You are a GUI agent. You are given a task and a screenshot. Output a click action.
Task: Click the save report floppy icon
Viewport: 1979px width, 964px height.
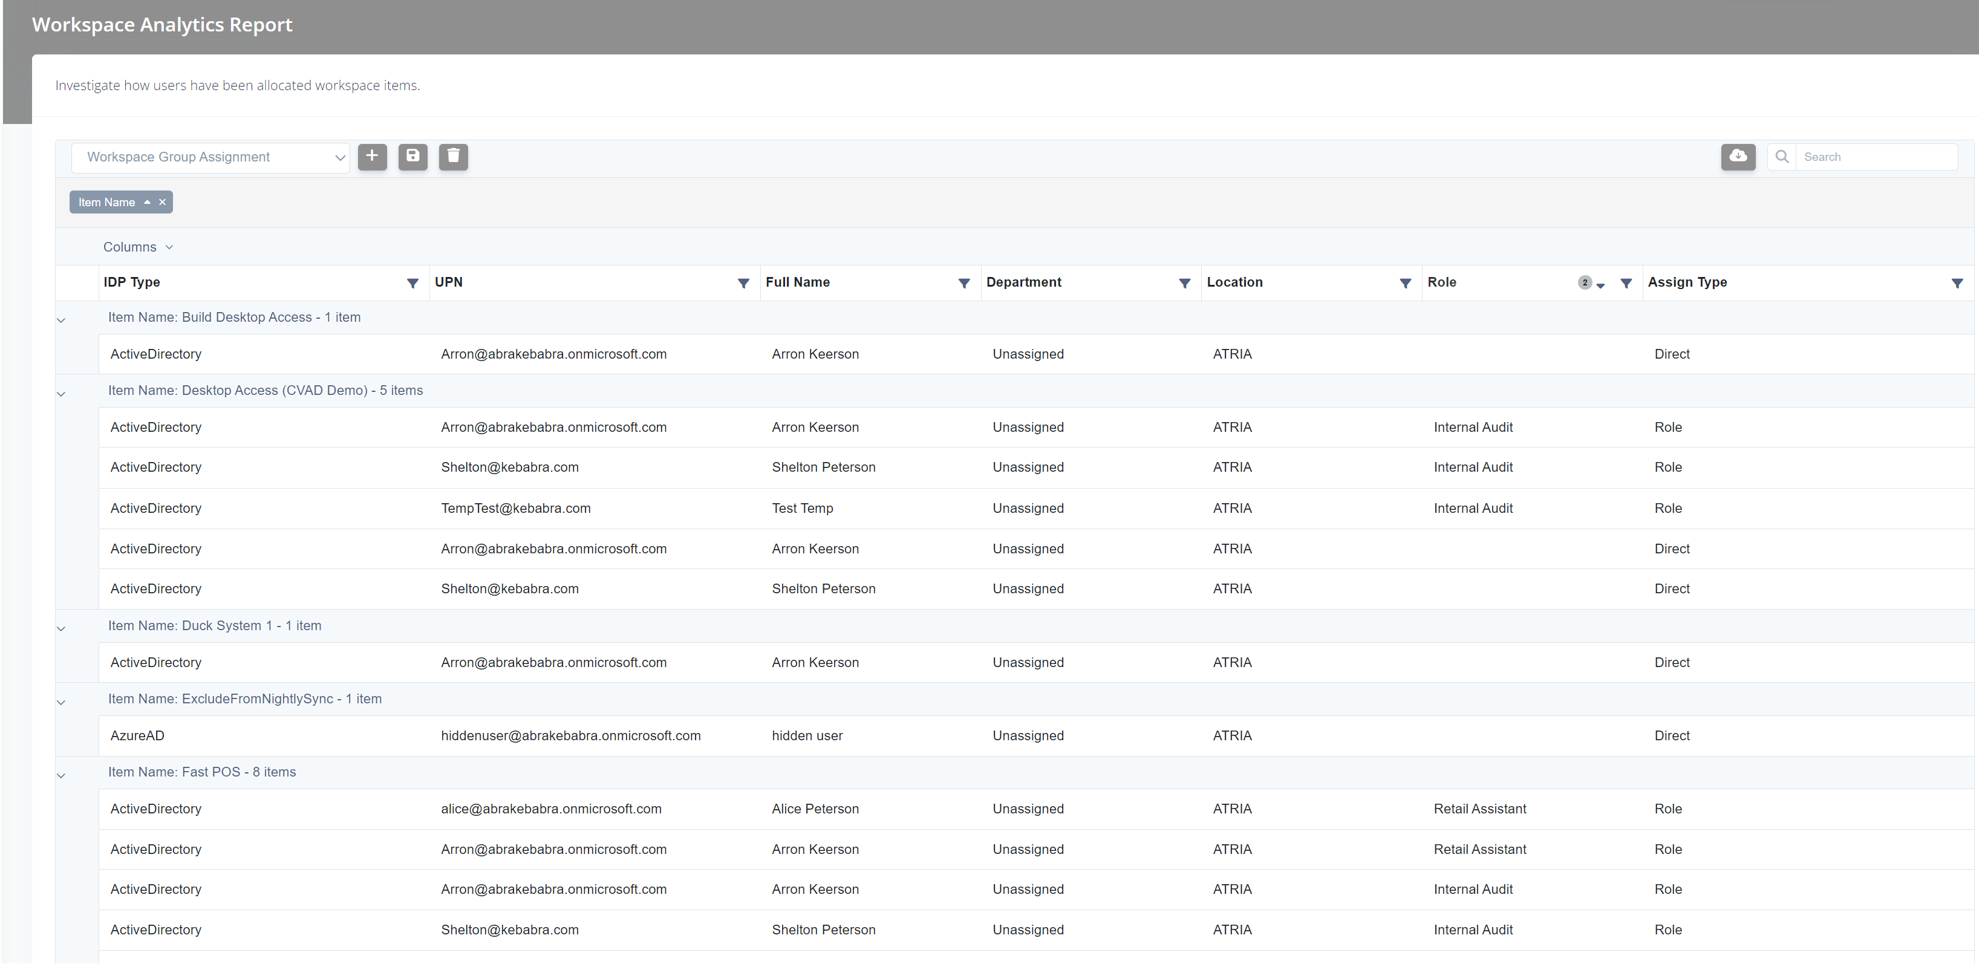point(412,157)
